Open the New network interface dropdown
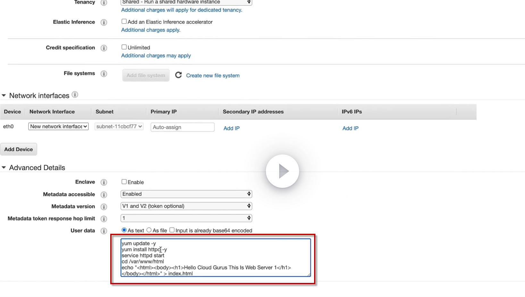The width and height of the screenshot is (525, 297). coord(58,127)
